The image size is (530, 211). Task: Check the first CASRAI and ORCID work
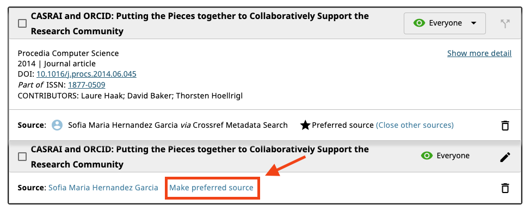click(22, 23)
